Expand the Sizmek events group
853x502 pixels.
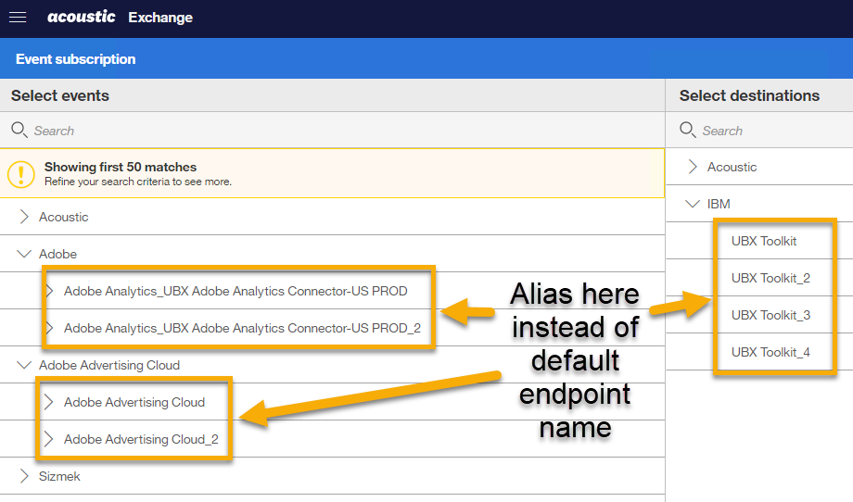click(x=24, y=476)
